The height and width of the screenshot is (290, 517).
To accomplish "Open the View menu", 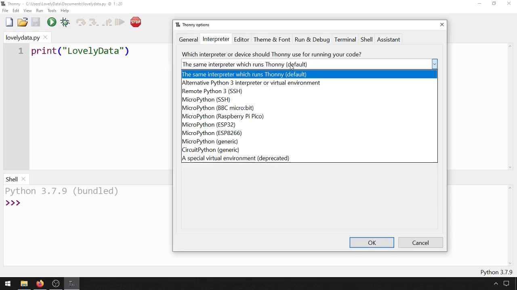I will [x=27, y=10].
